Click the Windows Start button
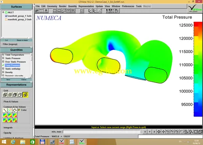Screen dimensions: 203x145 point(4,142)
